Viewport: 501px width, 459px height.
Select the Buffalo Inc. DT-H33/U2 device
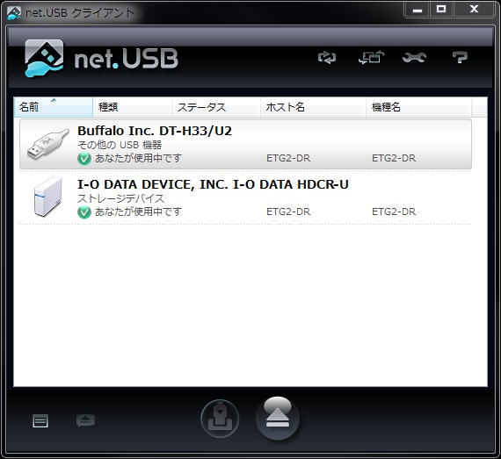[245, 144]
